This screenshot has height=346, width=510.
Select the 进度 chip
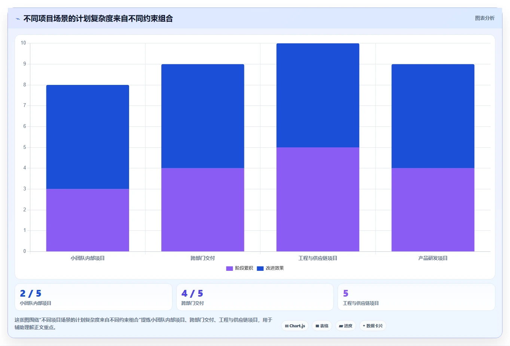click(346, 326)
